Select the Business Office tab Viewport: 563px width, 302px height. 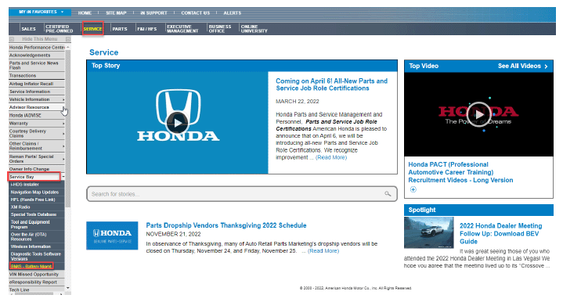coord(220,29)
